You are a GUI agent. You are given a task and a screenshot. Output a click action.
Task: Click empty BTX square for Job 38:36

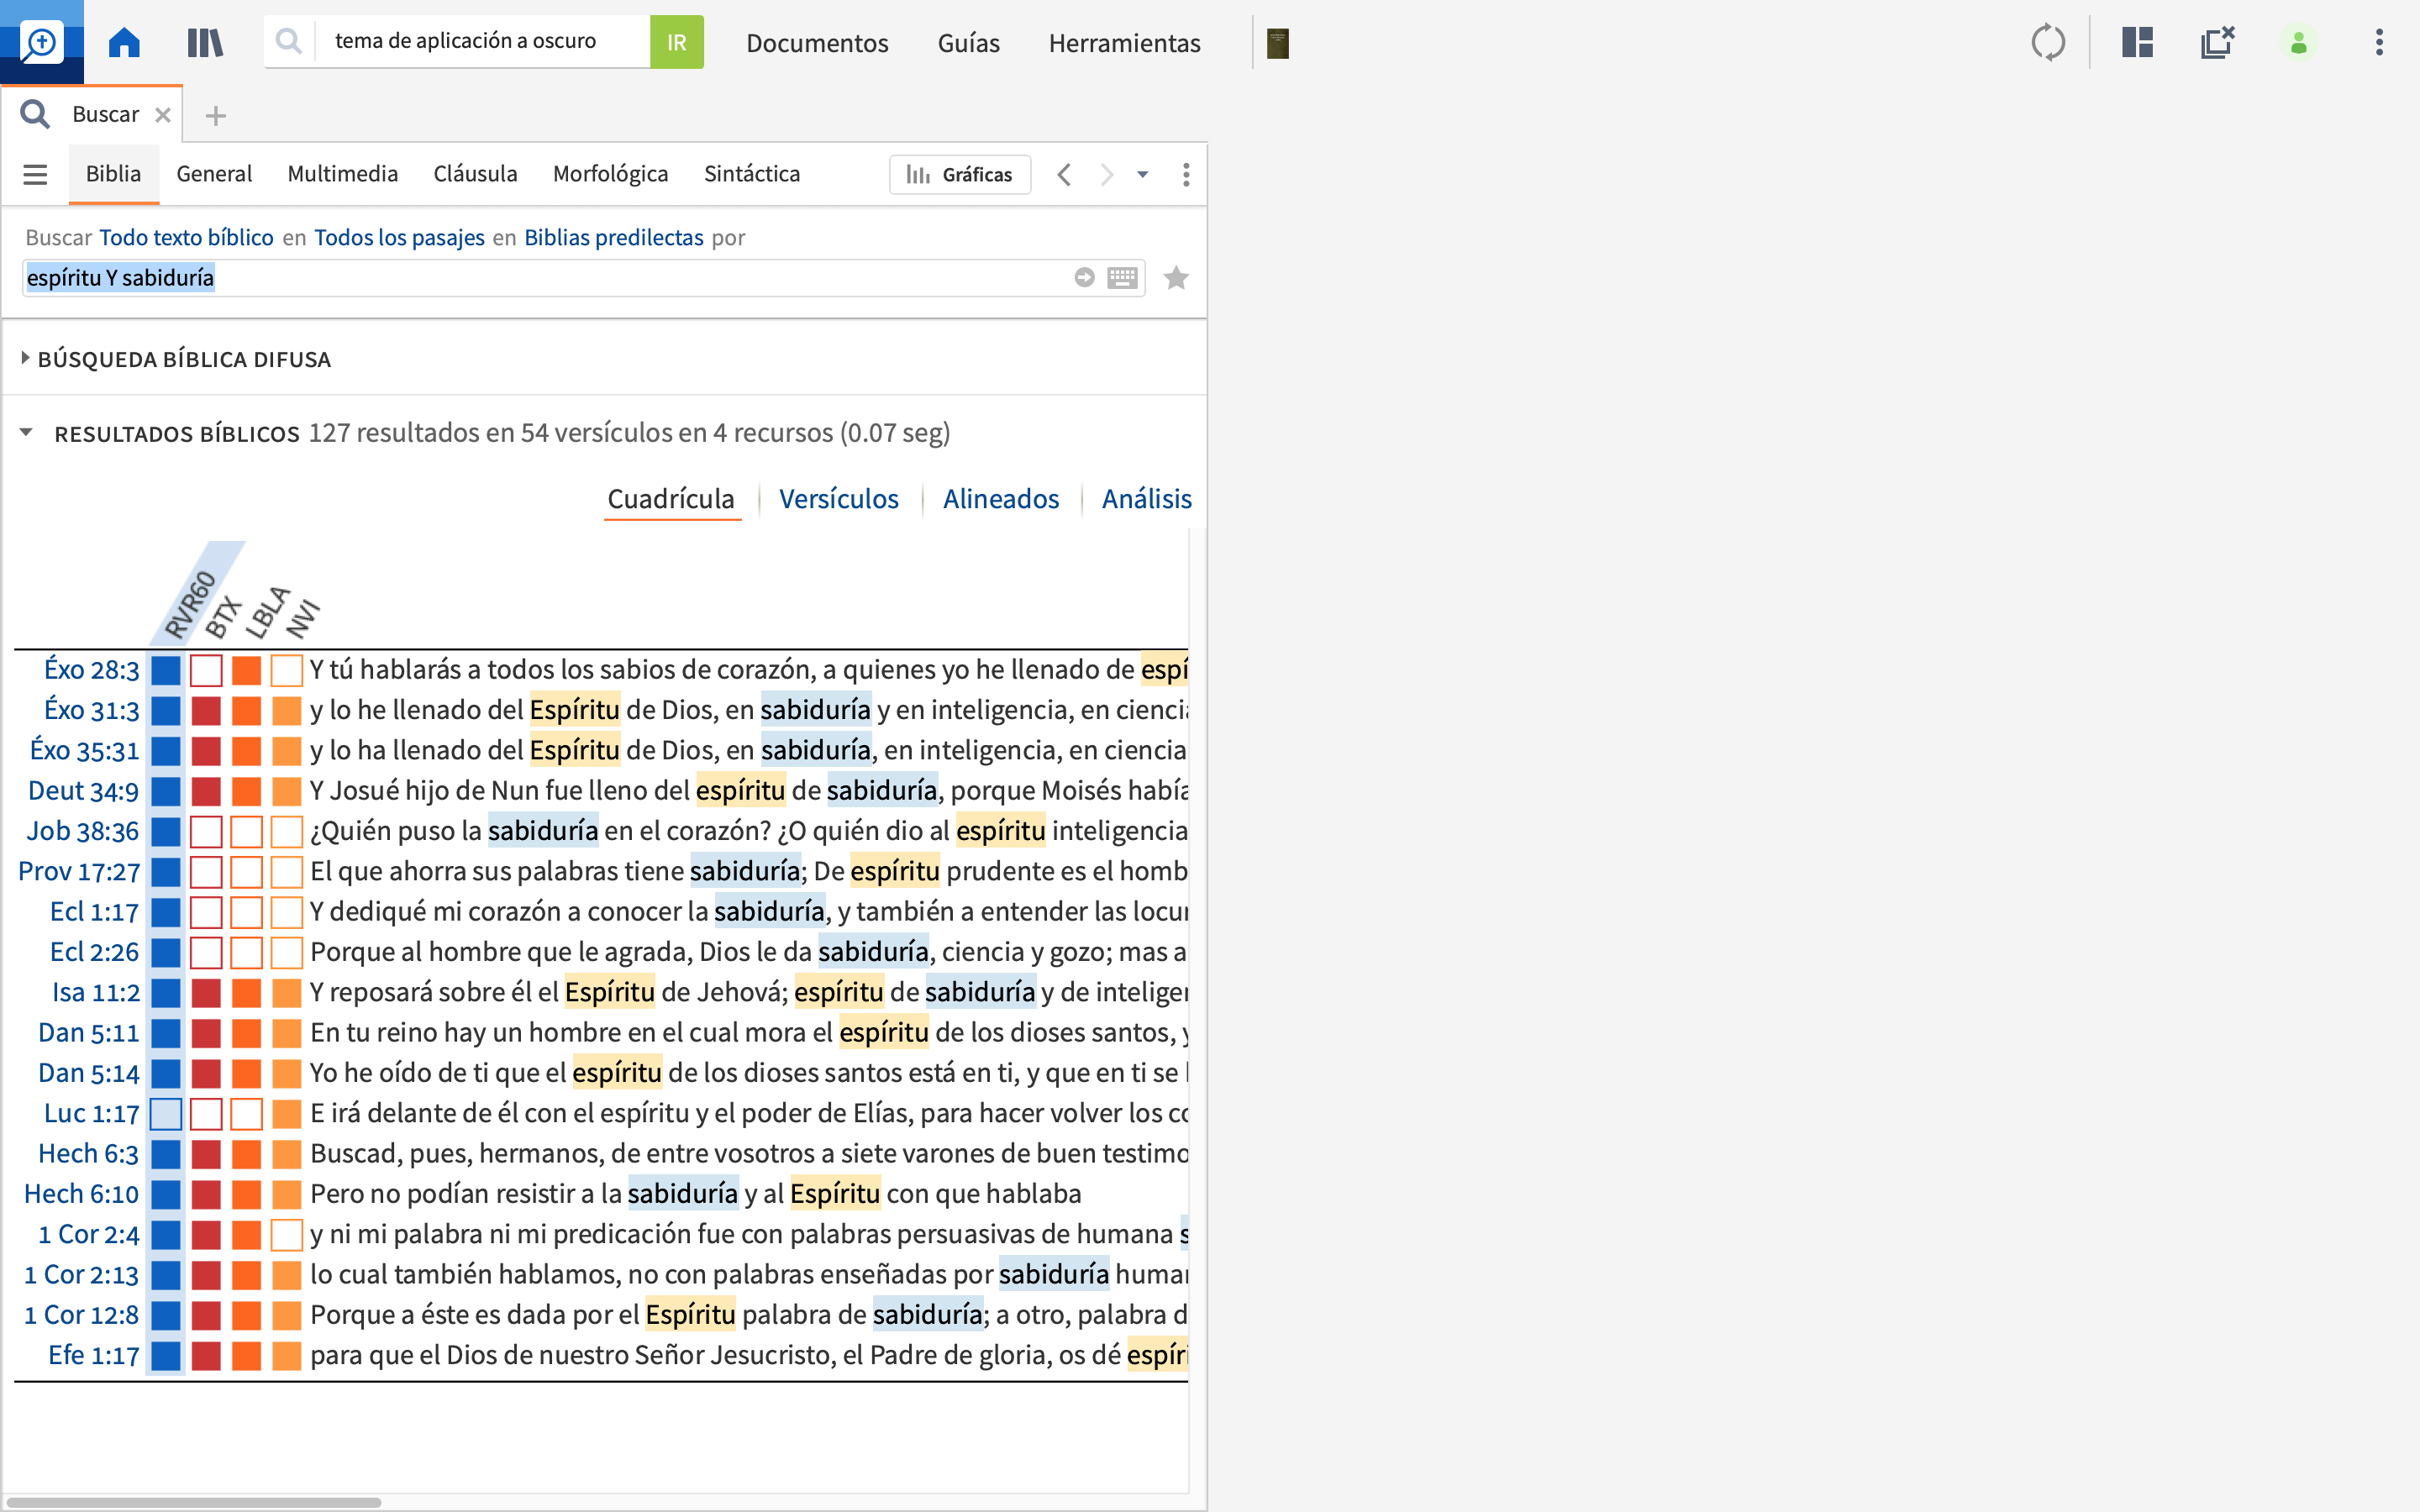pyautogui.click(x=206, y=831)
